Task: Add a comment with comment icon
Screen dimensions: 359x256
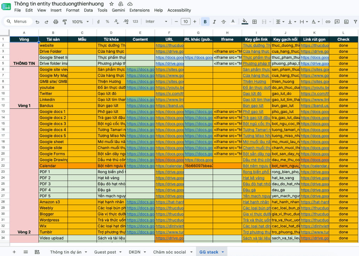Action: pos(337,22)
